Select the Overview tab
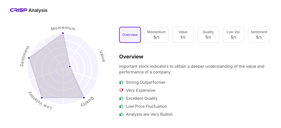This screenshot has height=128, width=281. click(x=130, y=35)
